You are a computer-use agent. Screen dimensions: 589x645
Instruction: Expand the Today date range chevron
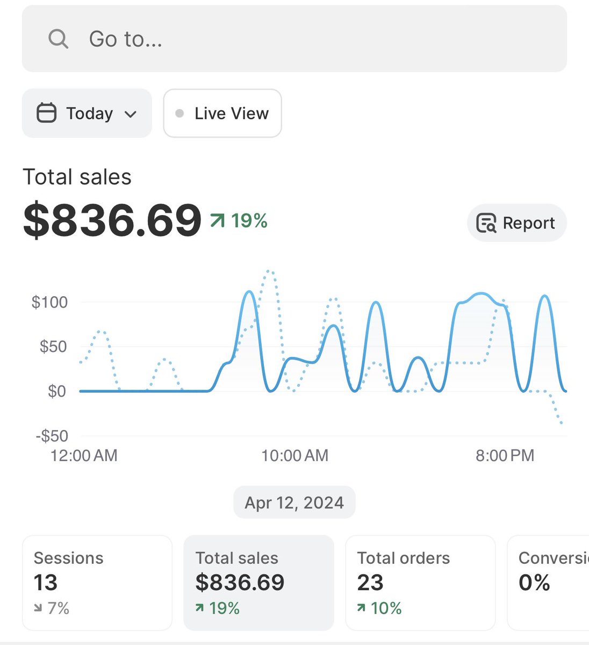click(130, 114)
